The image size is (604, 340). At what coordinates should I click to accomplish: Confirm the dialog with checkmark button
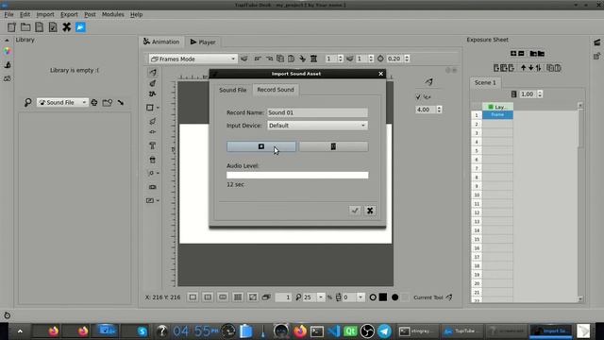coord(355,211)
